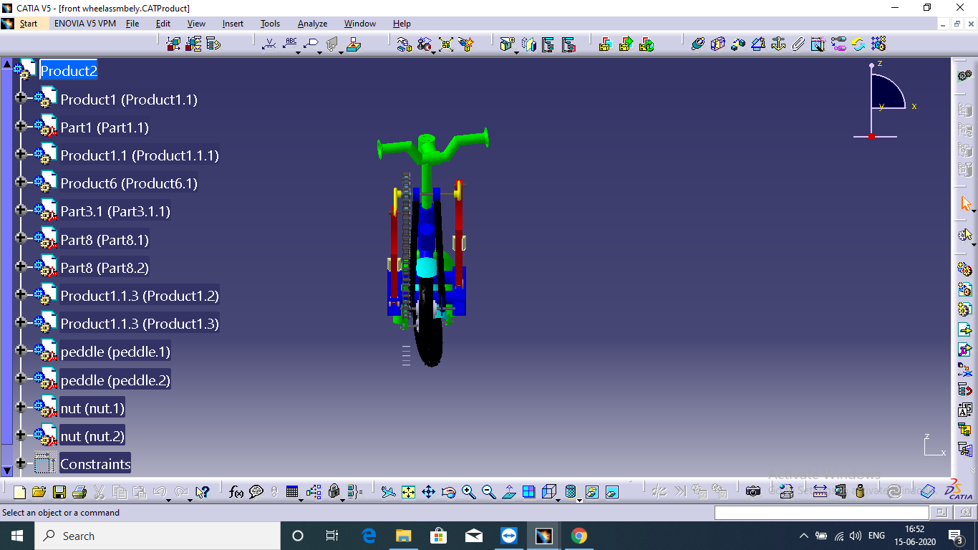Click the Save icon in bottom toolbar

pos(59,492)
